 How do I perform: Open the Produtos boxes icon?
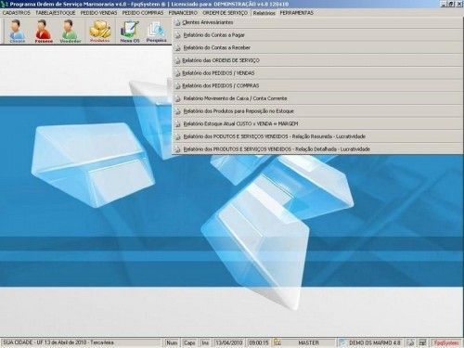click(x=100, y=31)
